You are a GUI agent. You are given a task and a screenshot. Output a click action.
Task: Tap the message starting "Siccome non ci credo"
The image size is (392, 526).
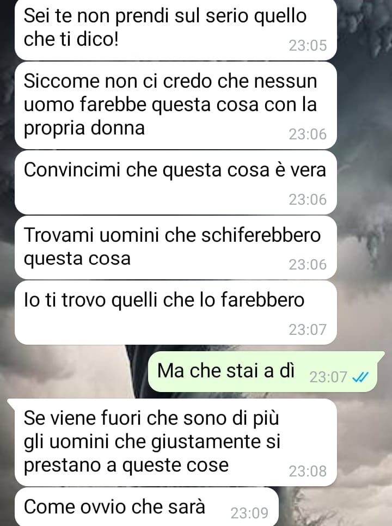pyautogui.click(x=176, y=105)
